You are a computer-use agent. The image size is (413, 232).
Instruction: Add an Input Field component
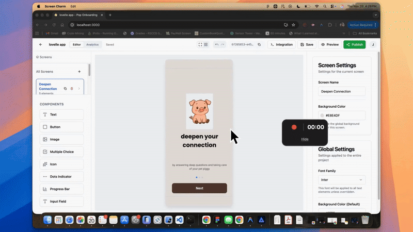[61, 201]
